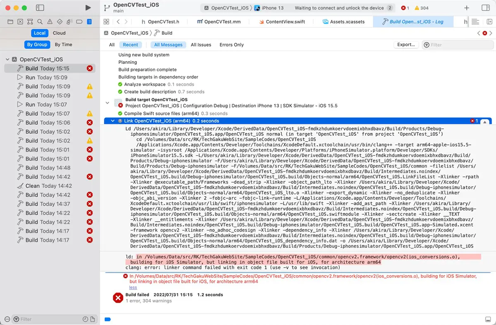Collapse the OpenCVTest_iOS tree in navigator
This screenshot has width=496, height=325.
coord(7,59)
